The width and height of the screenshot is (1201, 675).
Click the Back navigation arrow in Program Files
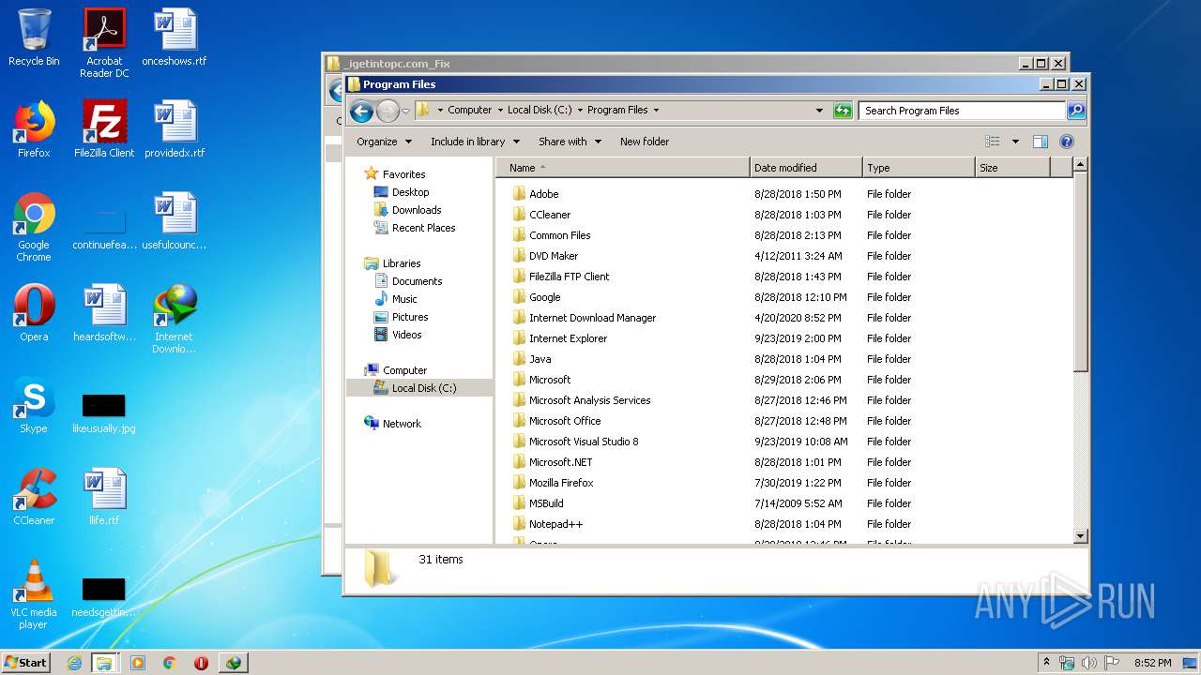(x=361, y=112)
